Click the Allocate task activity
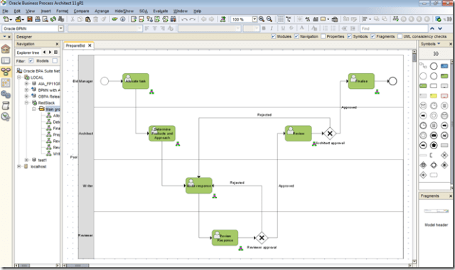 136,81
